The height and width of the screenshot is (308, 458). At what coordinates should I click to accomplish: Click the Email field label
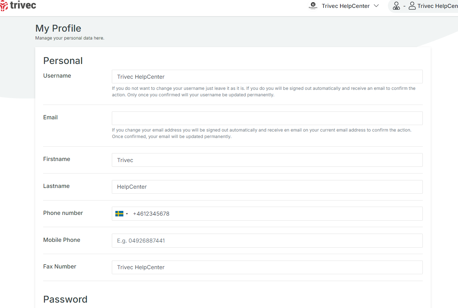pos(50,118)
